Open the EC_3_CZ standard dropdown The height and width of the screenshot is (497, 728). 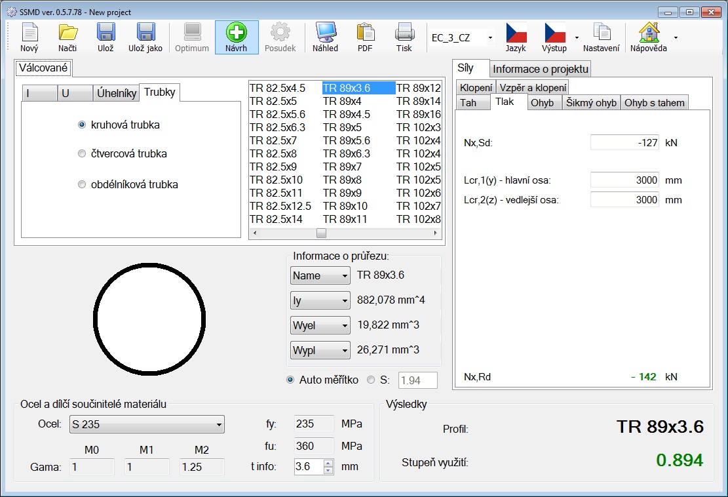pos(462,38)
